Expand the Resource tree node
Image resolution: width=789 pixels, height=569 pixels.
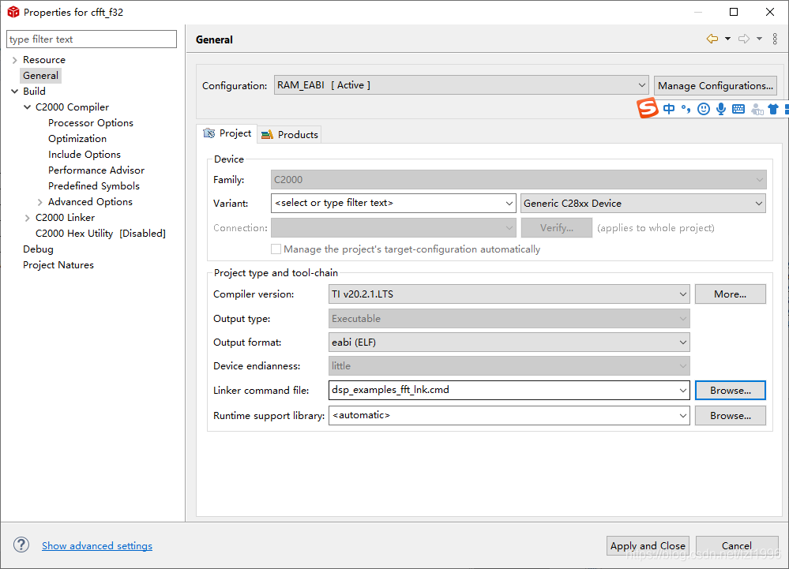click(x=14, y=60)
